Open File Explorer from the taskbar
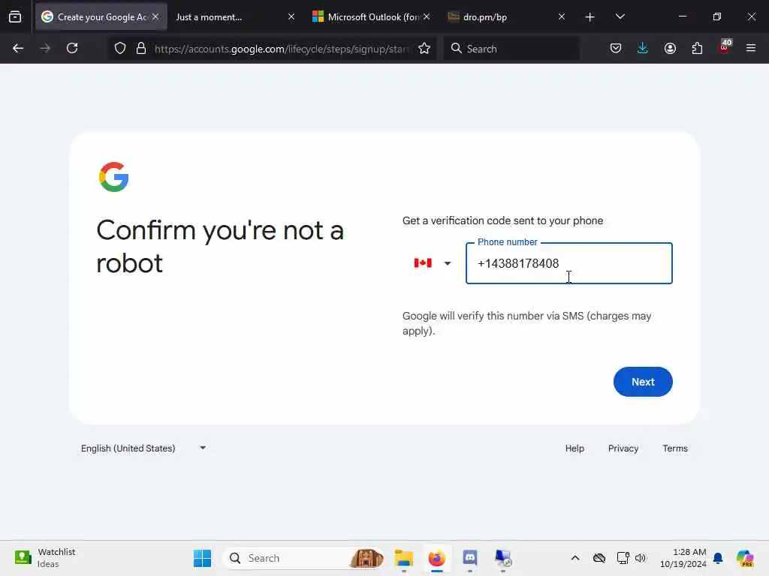The height and width of the screenshot is (576, 769). [403, 558]
